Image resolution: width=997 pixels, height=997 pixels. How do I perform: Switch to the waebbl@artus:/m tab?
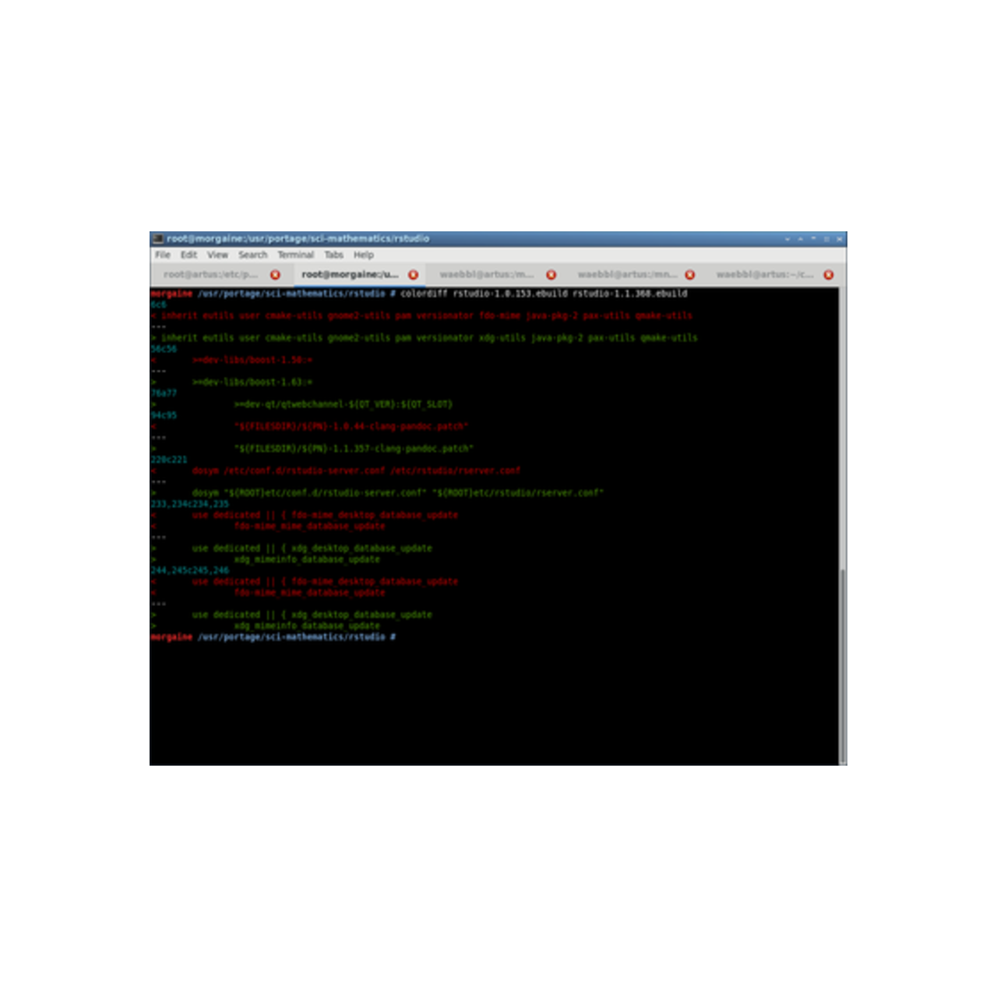[x=487, y=274]
